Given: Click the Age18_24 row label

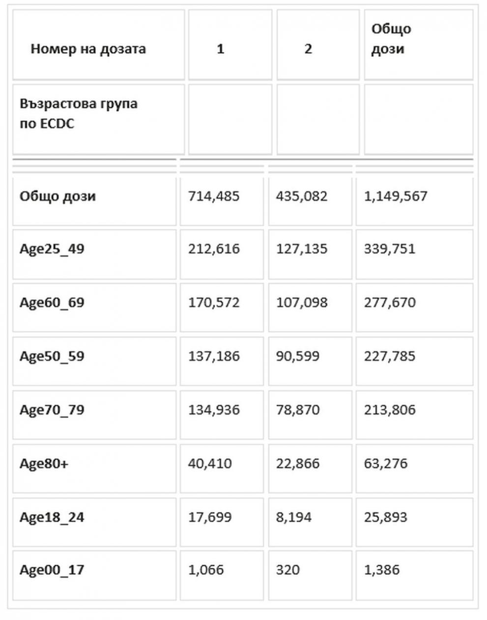Looking at the screenshot, I should pyautogui.click(x=52, y=517).
